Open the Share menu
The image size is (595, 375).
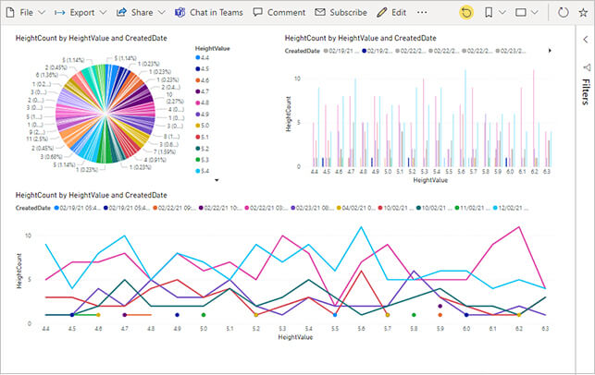(x=141, y=13)
